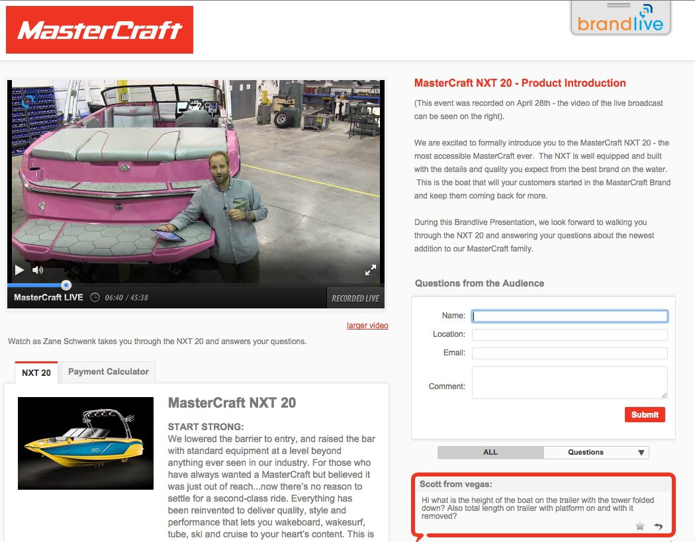Screen dimensions: 695x542
Task: Click the video progress slider handle
Action: tap(66, 285)
